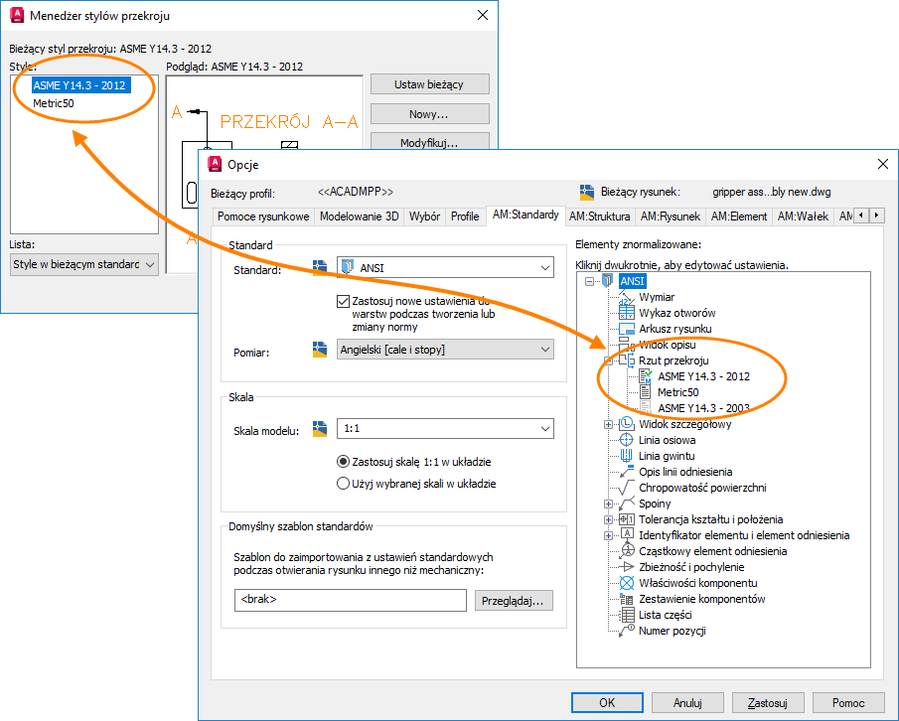Open the Lista dropdown in style manager
Screen dimensions: 899x721
click(84, 264)
